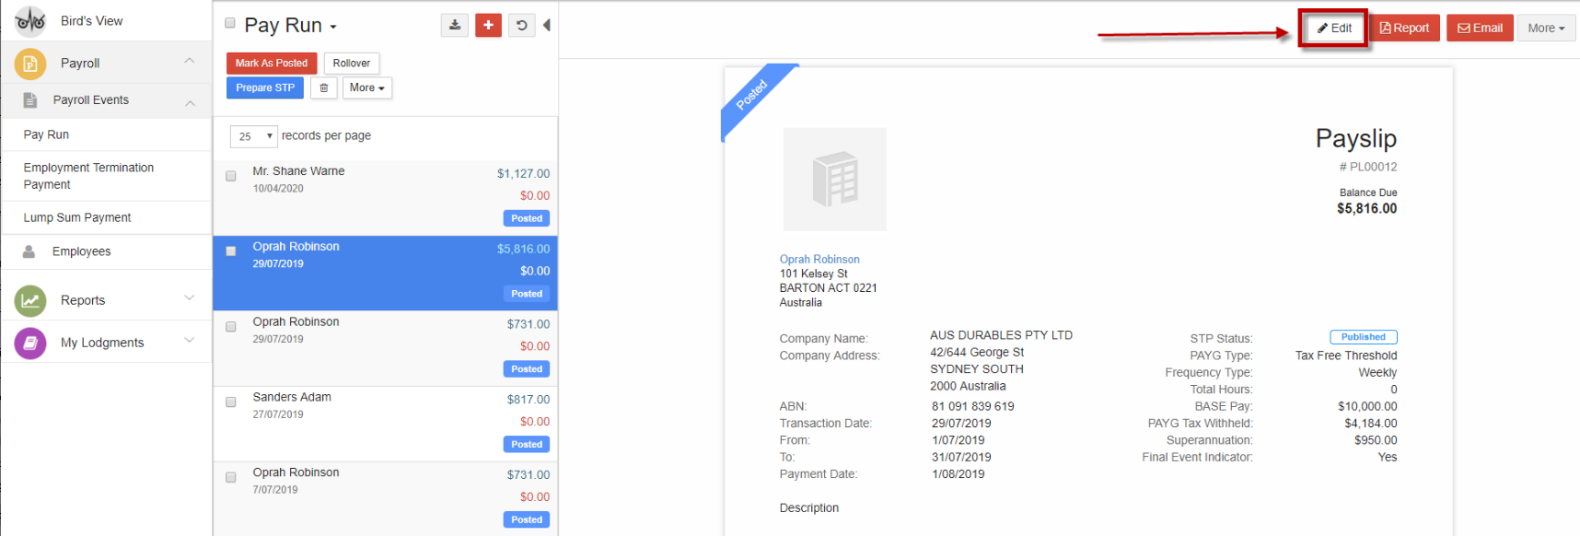Click the company logo placeholder image
This screenshot has width=1580, height=536.
click(x=834, y=180)
